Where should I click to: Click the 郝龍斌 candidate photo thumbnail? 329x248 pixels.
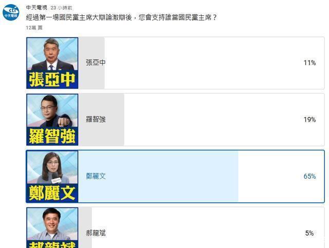click(52, 228)
